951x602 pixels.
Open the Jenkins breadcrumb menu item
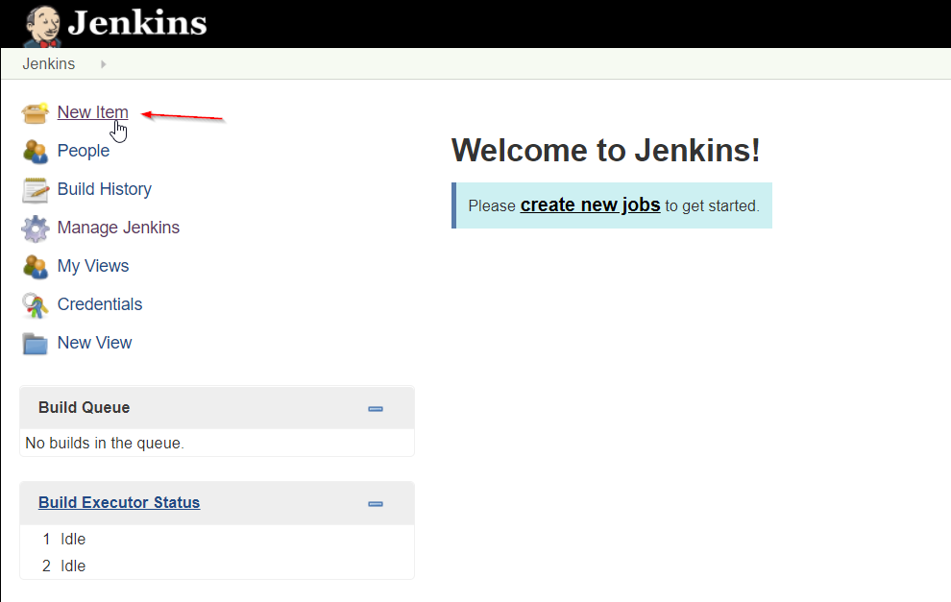[48, 63]
